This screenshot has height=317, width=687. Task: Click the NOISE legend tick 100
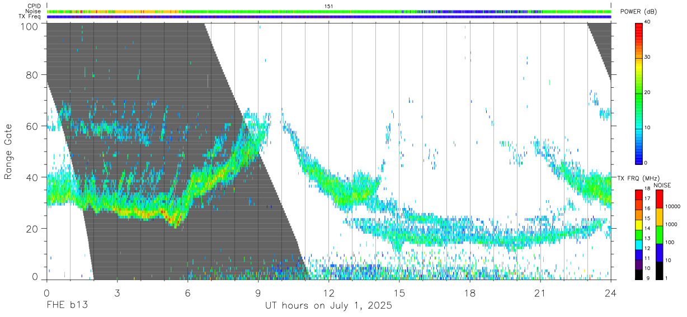[x=670, y=243]
